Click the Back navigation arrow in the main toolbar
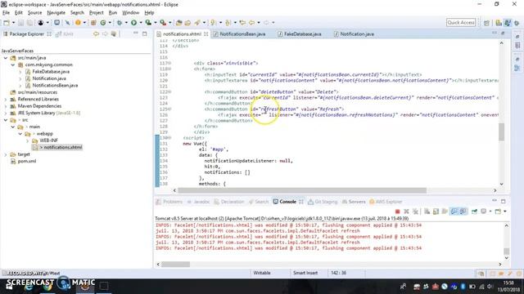The height and width of the screenshot is (294, 524). point(251,22)
